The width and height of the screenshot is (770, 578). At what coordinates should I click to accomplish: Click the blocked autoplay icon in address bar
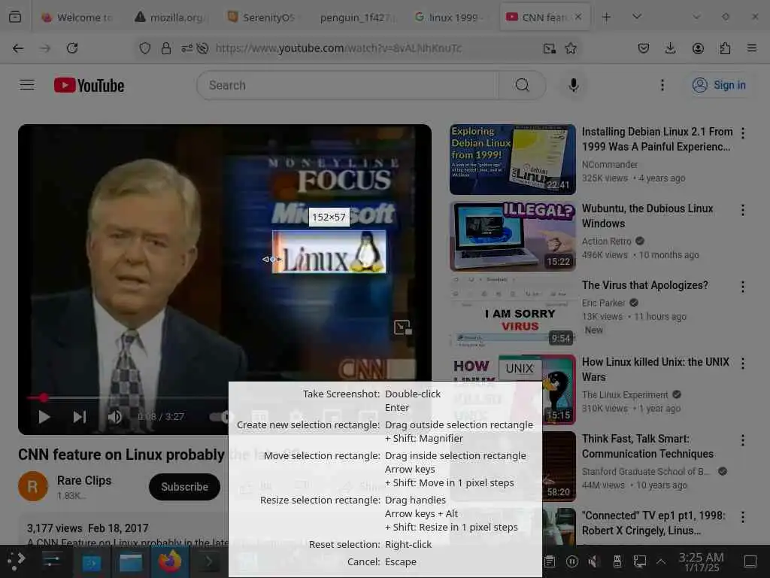click(x=202, y=48)
